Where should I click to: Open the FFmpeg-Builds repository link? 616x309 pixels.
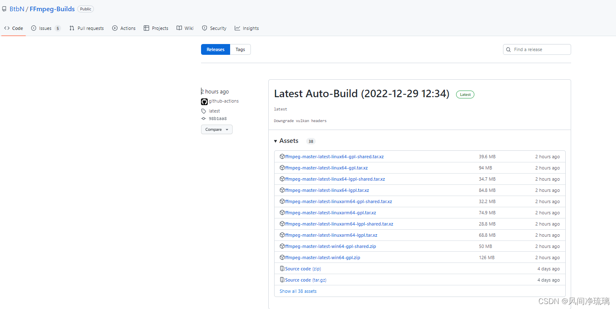52,9
